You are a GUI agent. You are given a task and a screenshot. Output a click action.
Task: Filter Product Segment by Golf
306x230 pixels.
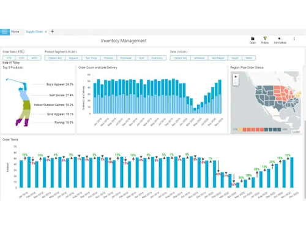pos(141,58)
